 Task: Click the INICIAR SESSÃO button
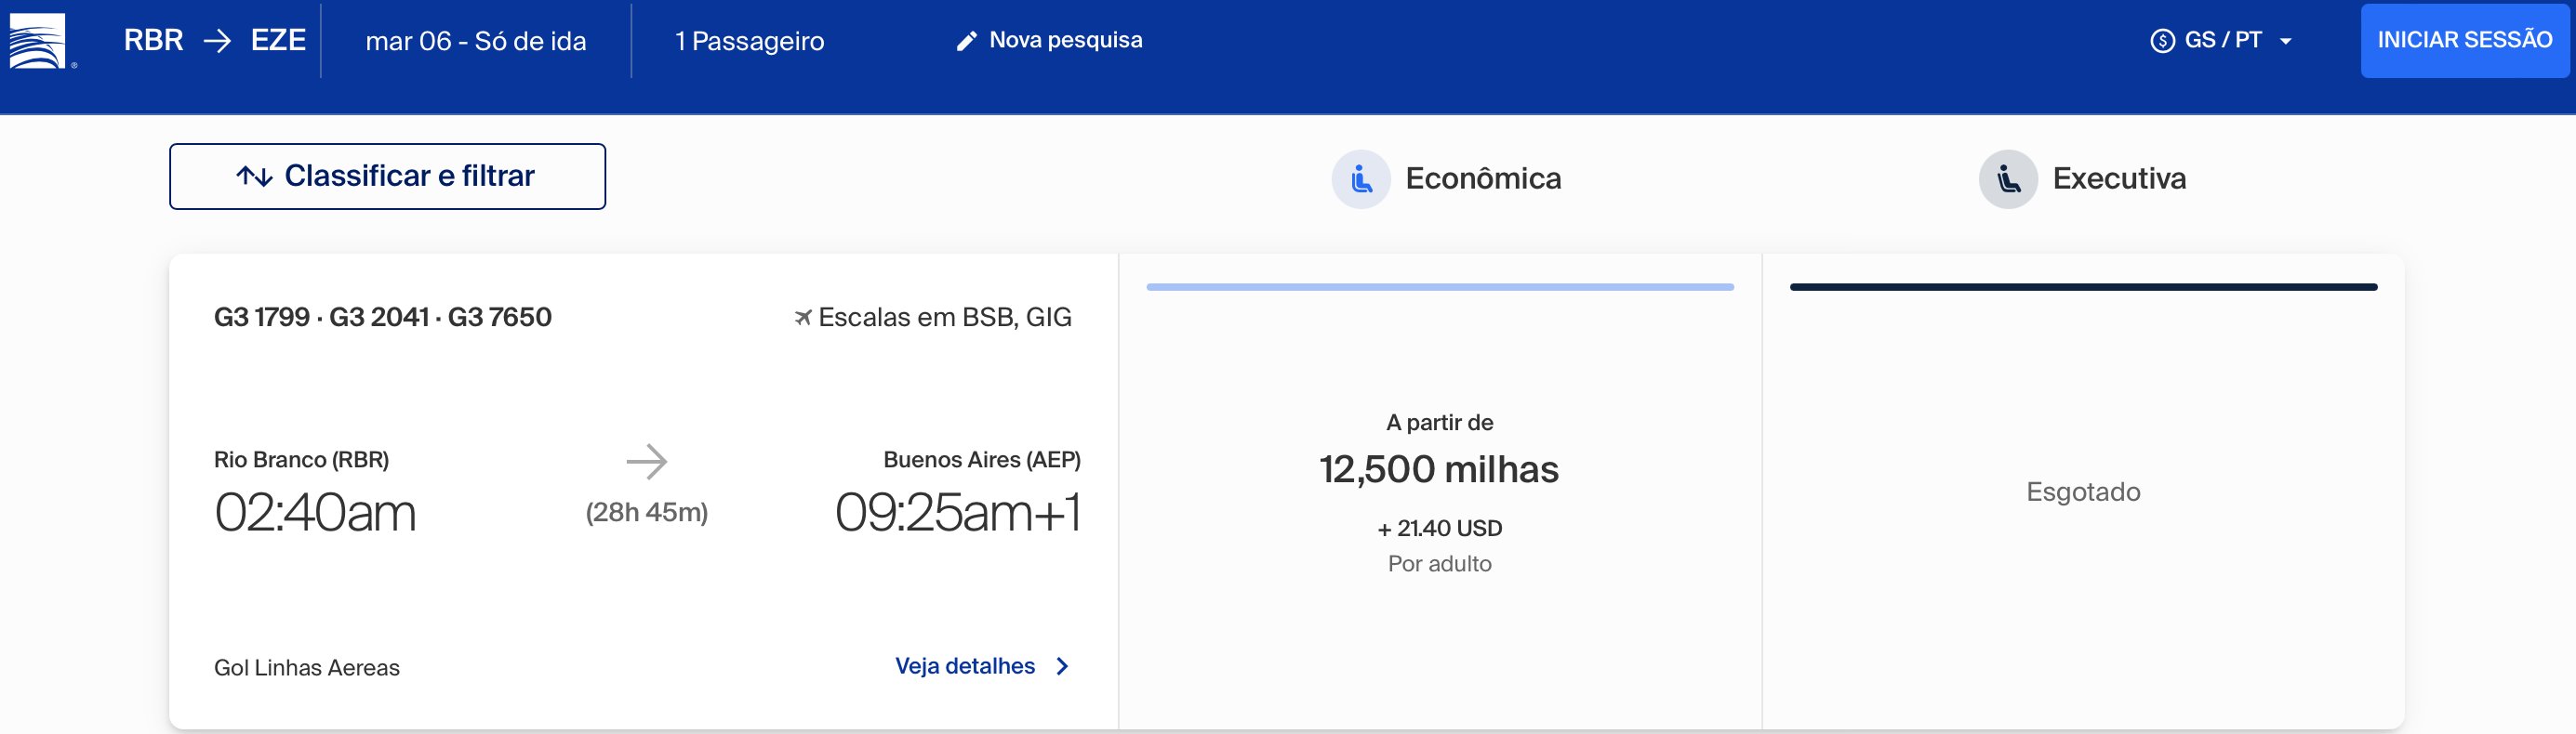click(x=2464, y=40)
